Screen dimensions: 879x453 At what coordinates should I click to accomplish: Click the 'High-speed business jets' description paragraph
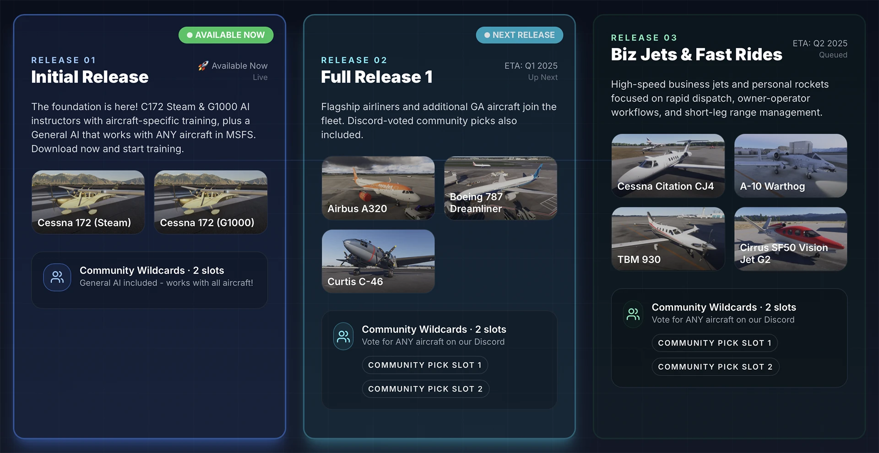(x=720, y=98)
